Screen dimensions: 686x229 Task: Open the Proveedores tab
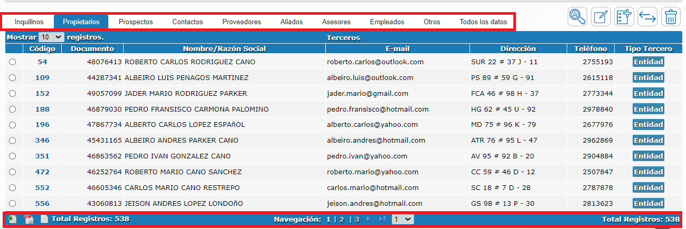pos(241,22)
